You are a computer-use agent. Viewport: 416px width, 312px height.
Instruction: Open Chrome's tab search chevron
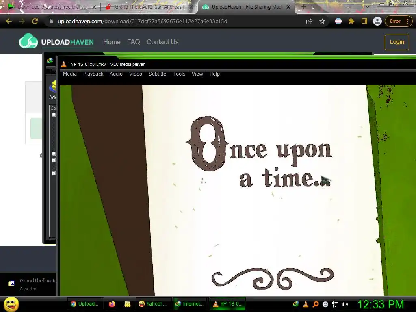[368, 7]
